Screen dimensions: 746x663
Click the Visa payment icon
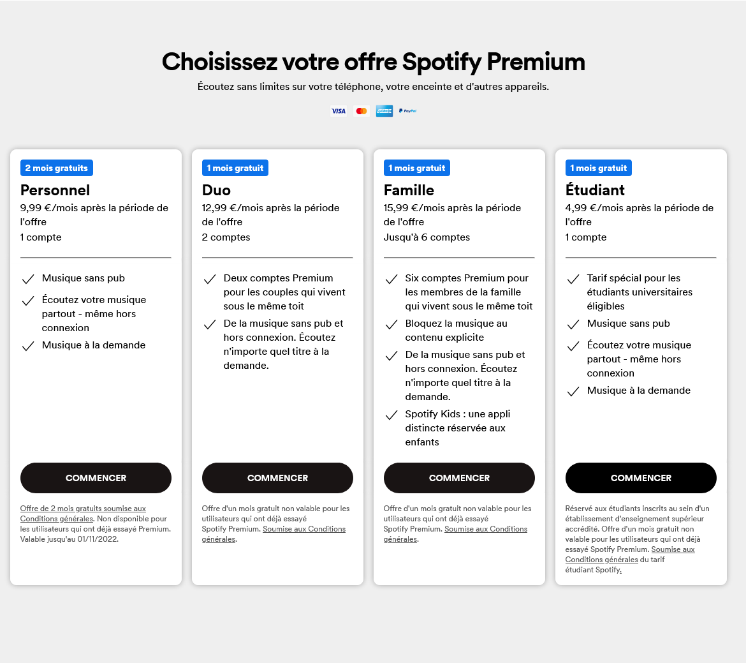pos(339,111)
